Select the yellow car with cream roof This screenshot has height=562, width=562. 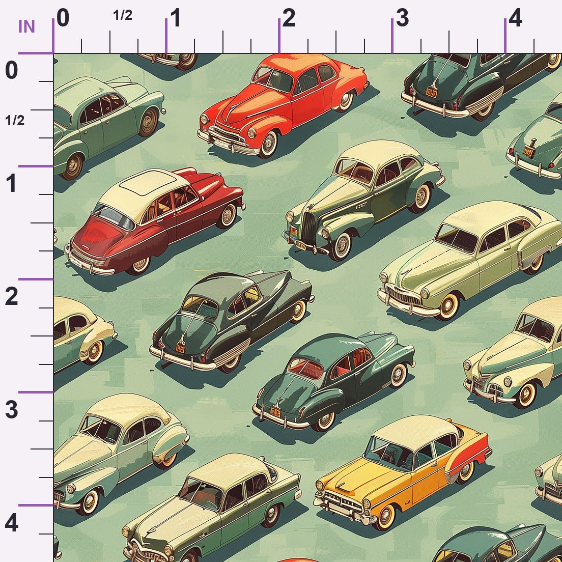(403, 472)
